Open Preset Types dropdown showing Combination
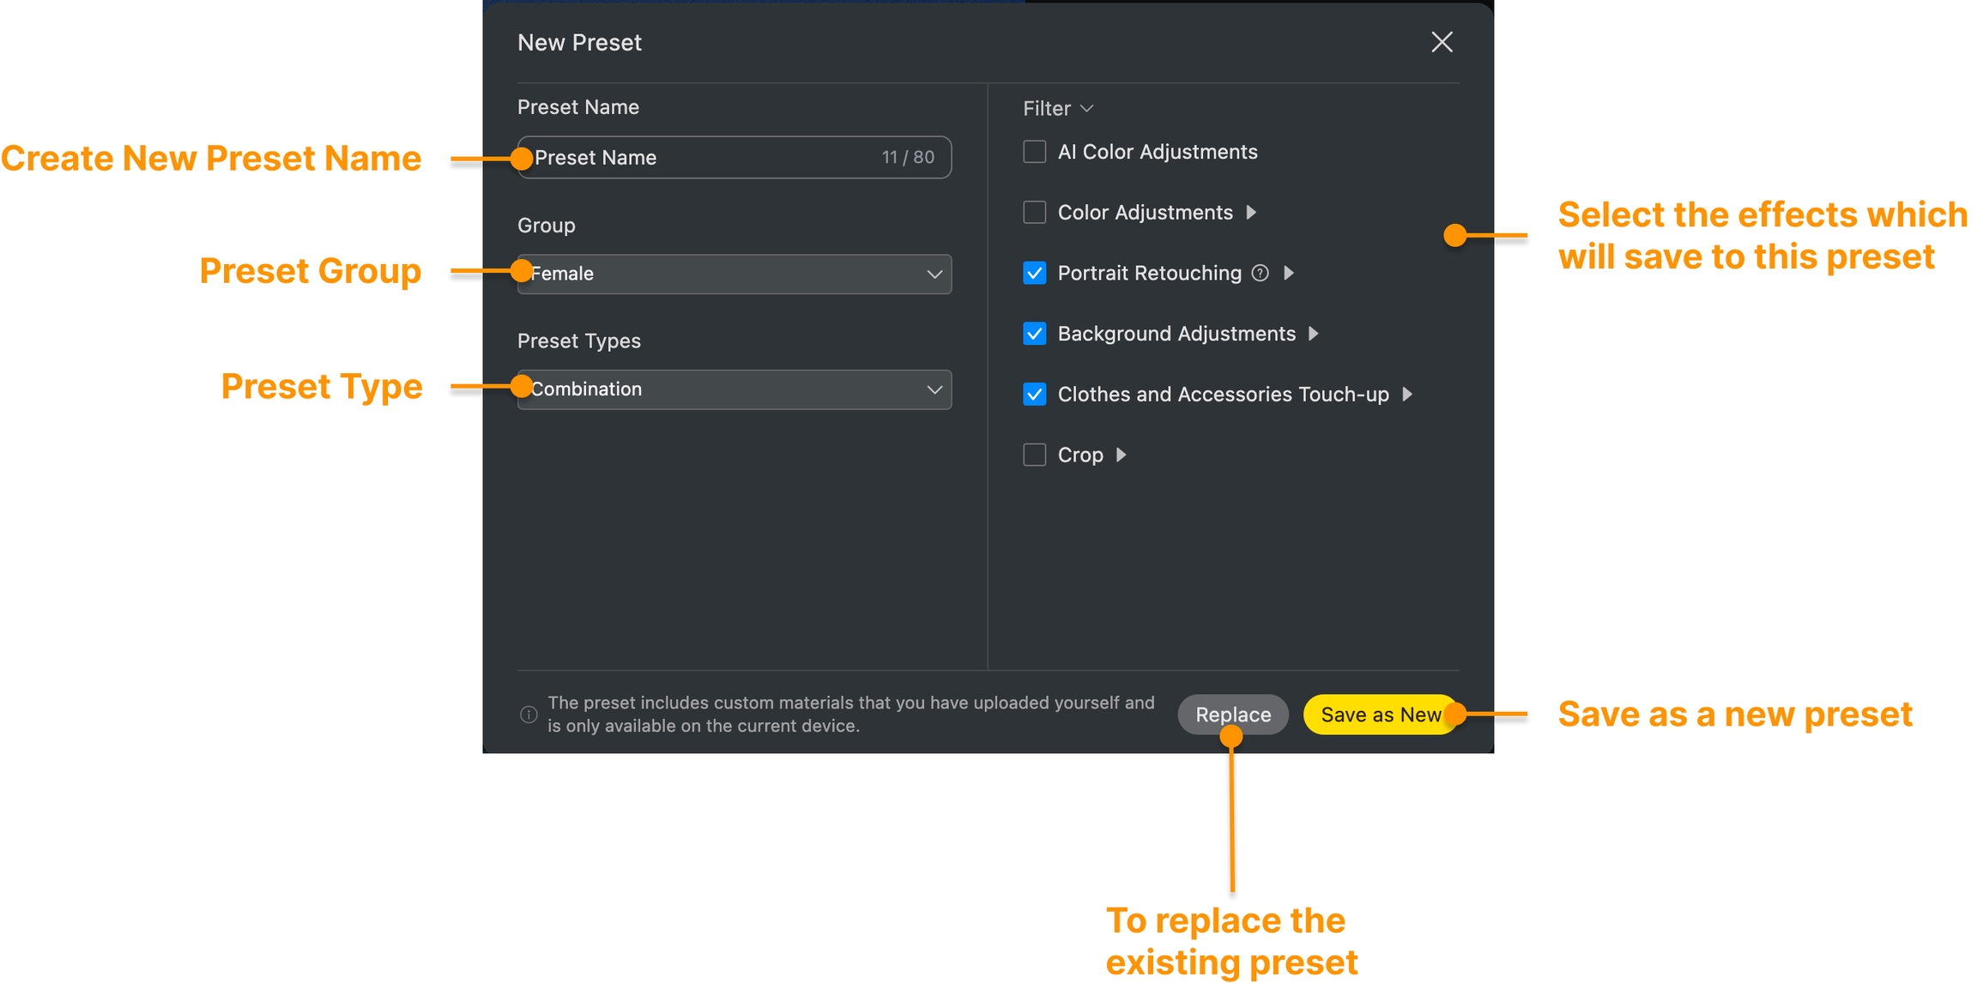The width and height of the screenshot is (1977, 983). click(x=734, y=389)
